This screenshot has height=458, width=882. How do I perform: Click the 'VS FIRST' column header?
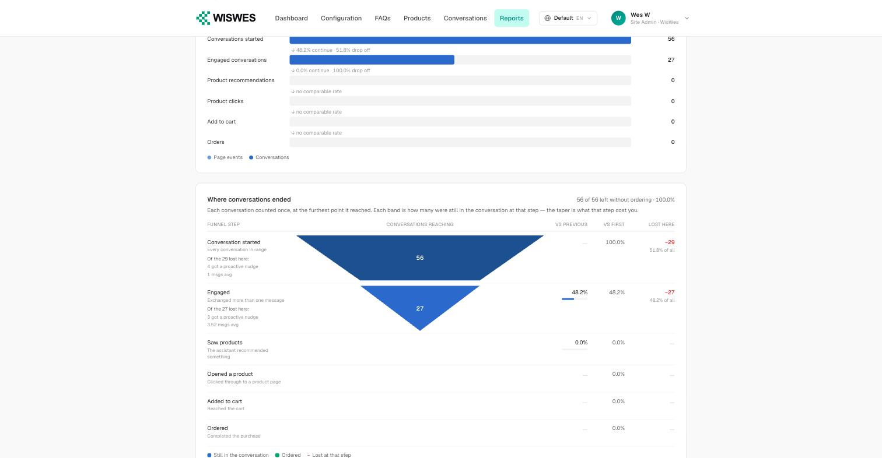pyautogui.click(x=614, y=224)
